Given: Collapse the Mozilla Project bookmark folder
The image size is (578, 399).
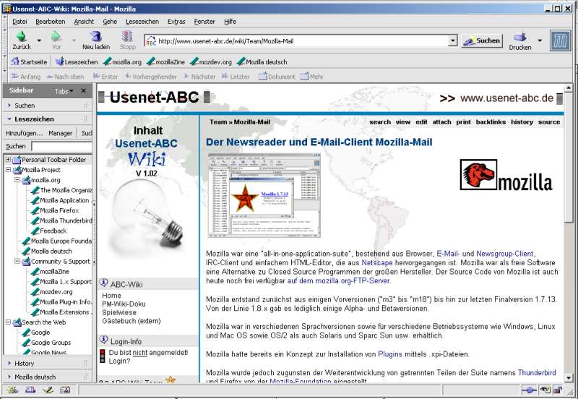Looking at the screenshot, I should click(x=9, y=170).
